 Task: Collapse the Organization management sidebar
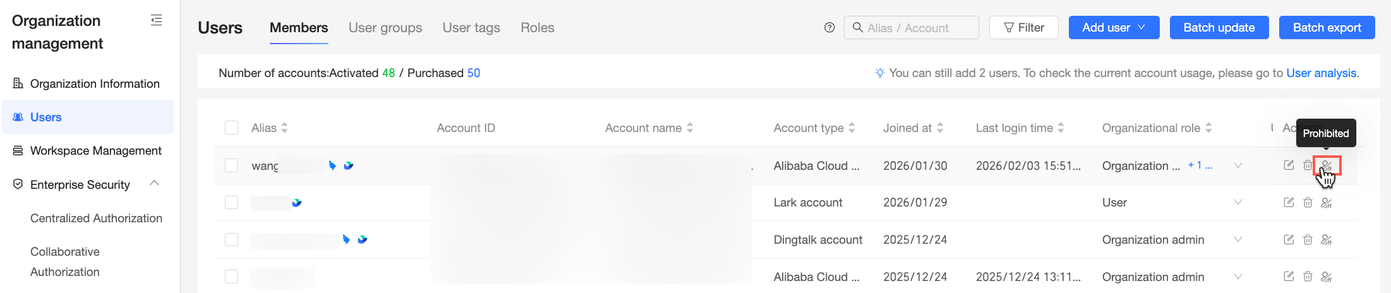[x=156, y=21]
